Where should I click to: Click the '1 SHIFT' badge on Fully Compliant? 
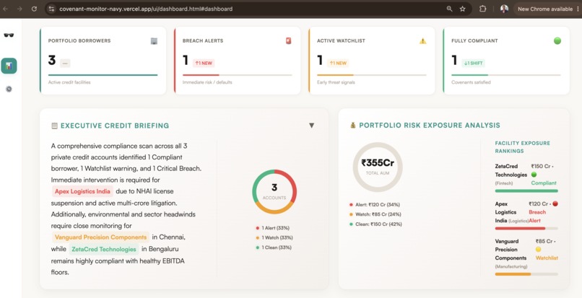coord(473,63)
